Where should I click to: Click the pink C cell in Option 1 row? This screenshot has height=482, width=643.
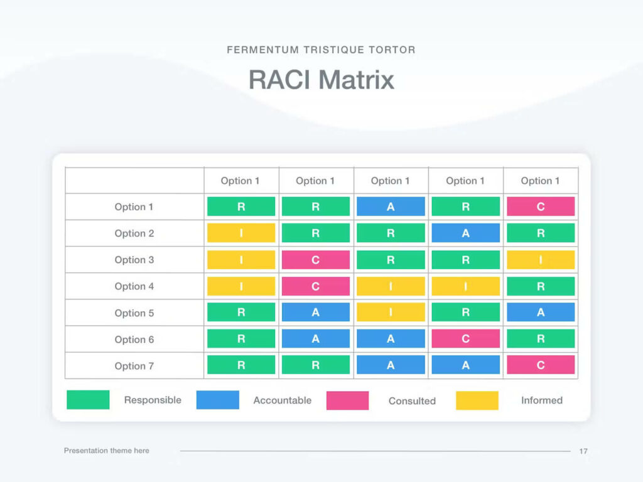pyautogui.click(x=540, y=206)
